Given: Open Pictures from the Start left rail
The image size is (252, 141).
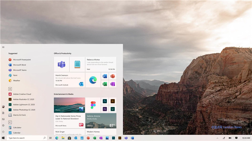Looking at the screenshot, I should click(3, 119).
